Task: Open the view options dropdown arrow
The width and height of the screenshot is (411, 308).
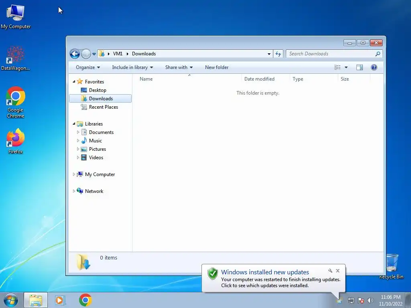Action: click(346, 67)
